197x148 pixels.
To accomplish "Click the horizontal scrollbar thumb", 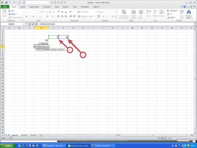I will coord(153,135).
